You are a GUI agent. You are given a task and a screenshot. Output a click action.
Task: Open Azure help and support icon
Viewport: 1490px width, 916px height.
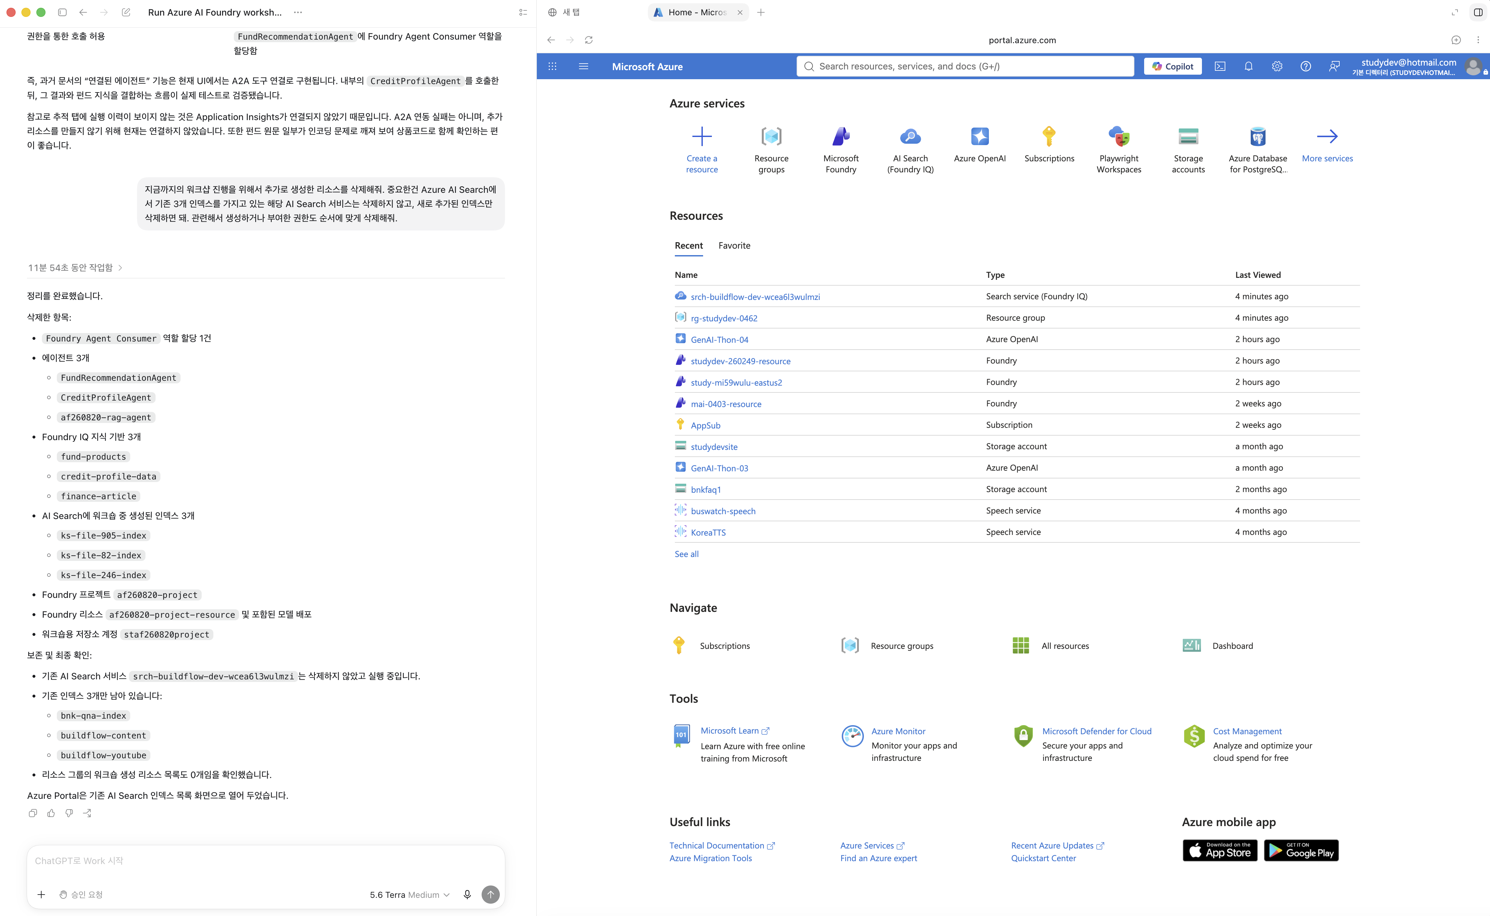tap(1305, 66)
